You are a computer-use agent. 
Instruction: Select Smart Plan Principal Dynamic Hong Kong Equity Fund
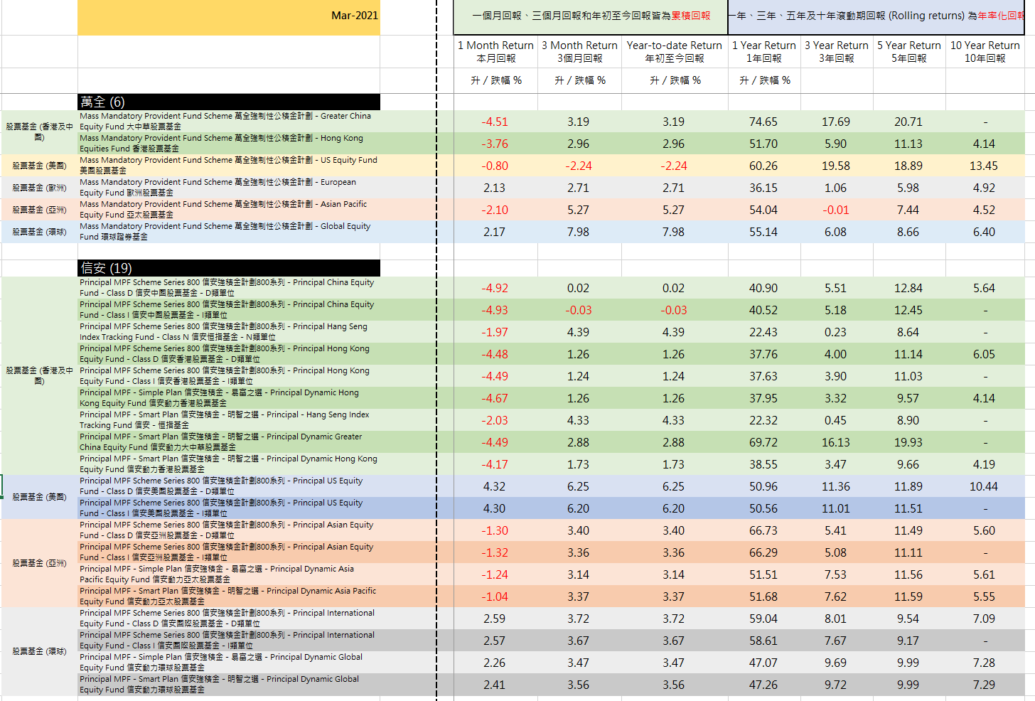coord(229,464)
